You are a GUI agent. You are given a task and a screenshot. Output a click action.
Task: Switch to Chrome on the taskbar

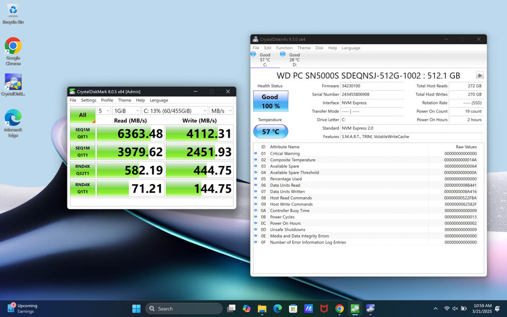click(x=340, y=308)
